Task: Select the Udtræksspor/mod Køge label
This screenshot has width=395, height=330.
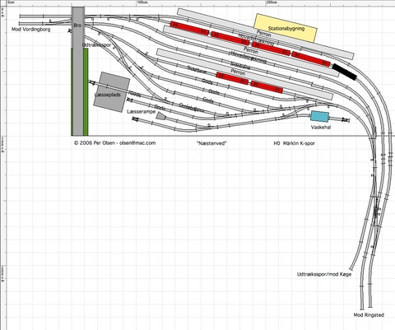Action: pos(324,274)
